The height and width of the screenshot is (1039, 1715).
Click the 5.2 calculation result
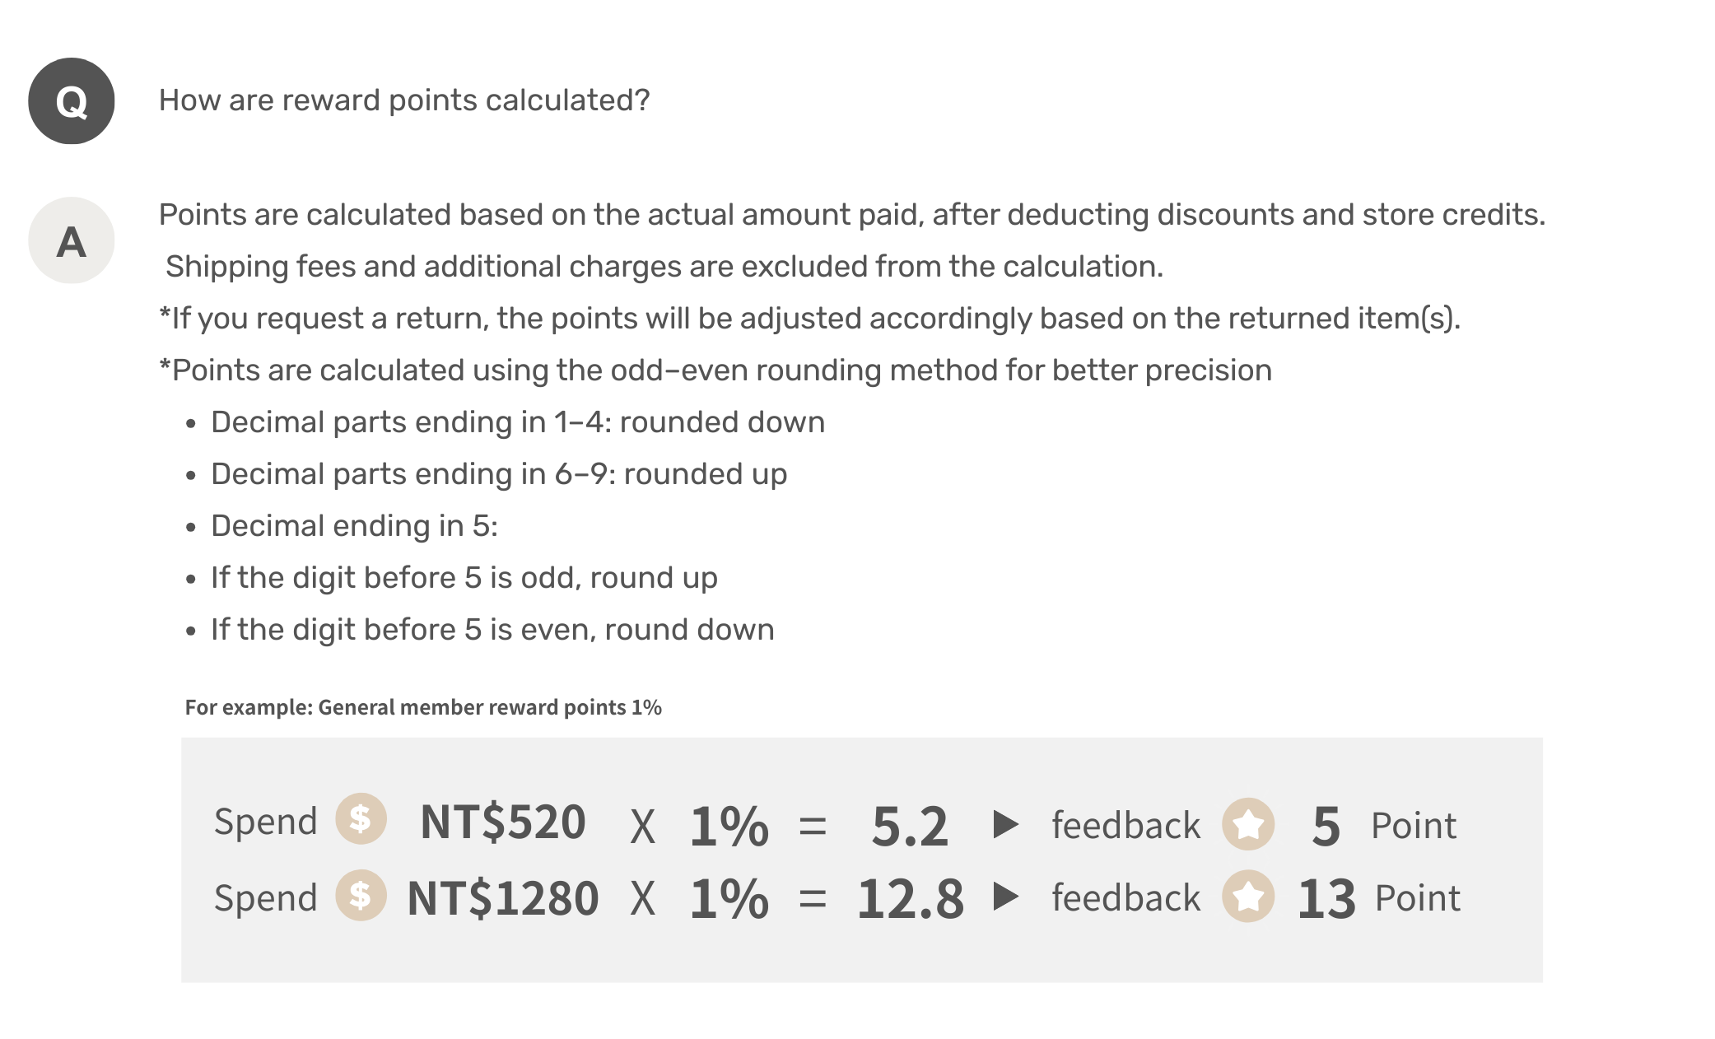pos(909,826)
